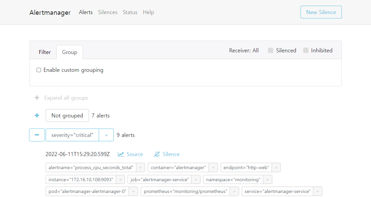Add alertname="process_cpu_seconds_total" filter with plus
The height and width of the screenshot is (197, 371).
141,167
